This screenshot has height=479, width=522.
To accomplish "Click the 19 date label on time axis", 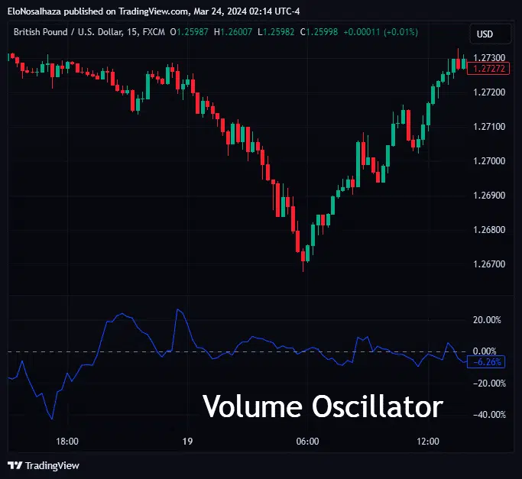I will click(x=187, y=442).
